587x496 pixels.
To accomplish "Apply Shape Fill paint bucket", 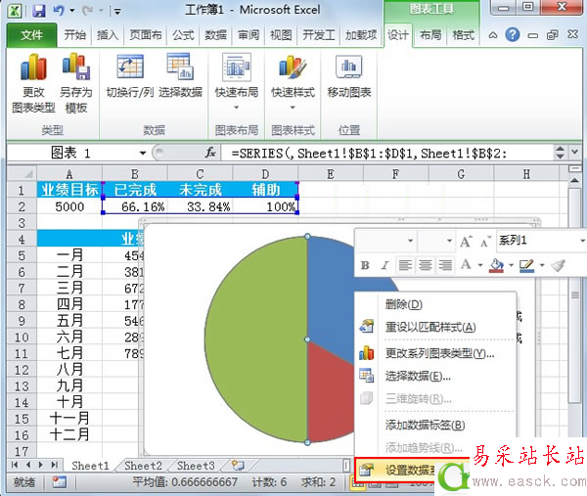I will (496, 265).
